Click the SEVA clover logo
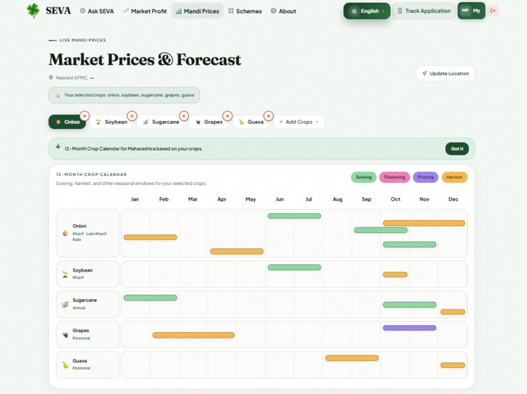Screen dimensions: 527x394 point(33,11)
